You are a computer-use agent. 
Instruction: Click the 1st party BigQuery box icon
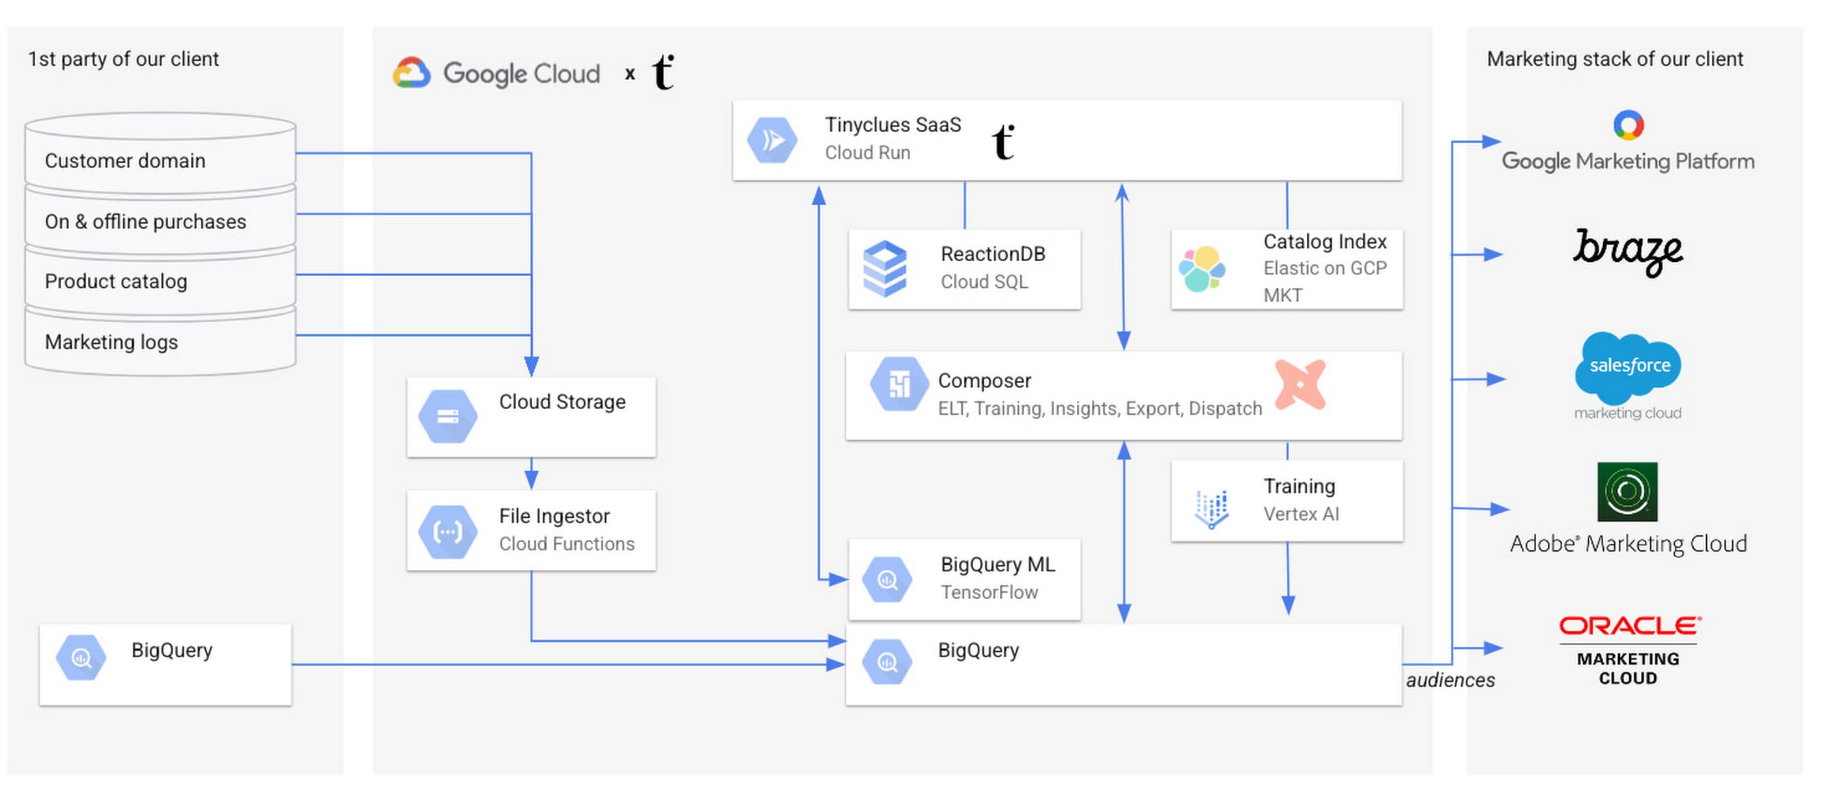(81, 658)
